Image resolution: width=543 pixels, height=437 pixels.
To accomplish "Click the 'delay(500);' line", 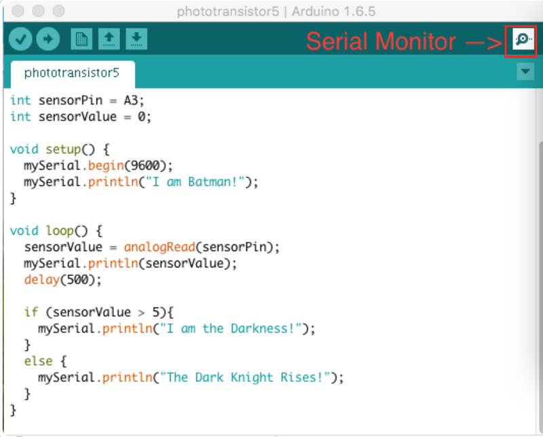I will (62, 280).
